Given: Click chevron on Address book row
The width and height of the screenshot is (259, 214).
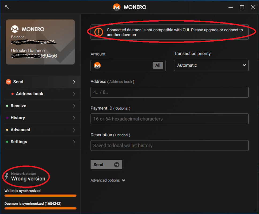Looking at the screenshot, I should pos(74,94).
